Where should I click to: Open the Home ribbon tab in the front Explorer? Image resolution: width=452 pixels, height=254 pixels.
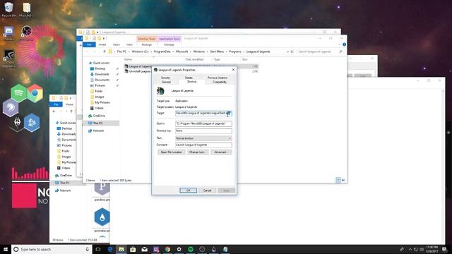(x=102, y=44)
